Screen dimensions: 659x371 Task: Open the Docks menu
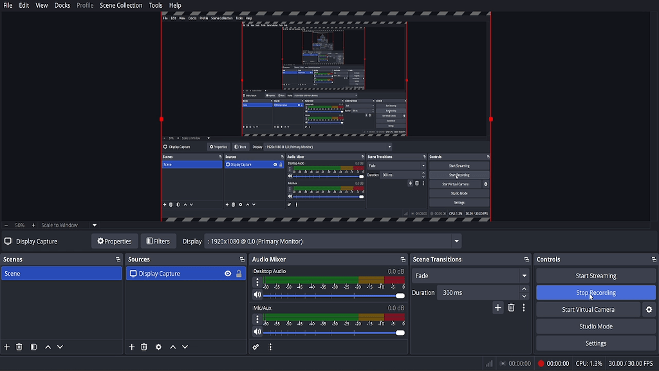(x=62, y=5)
